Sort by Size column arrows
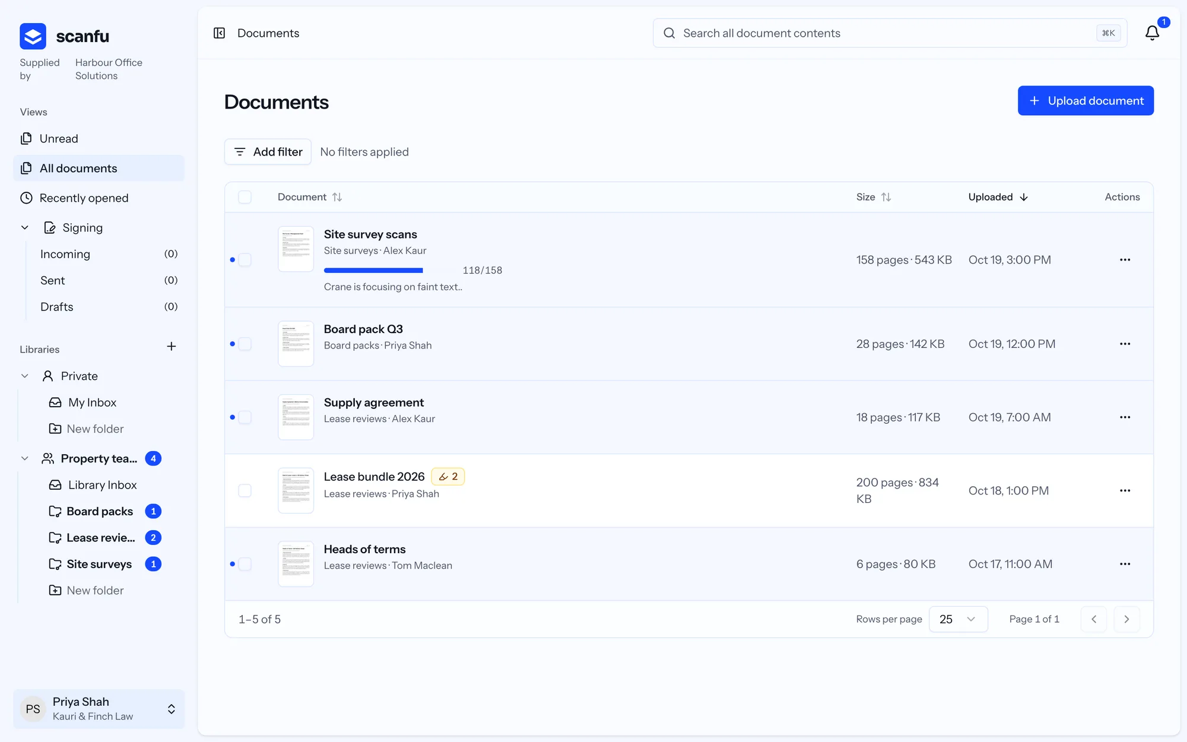Viewport: 1187px width, 742px height. click(886, 197)
